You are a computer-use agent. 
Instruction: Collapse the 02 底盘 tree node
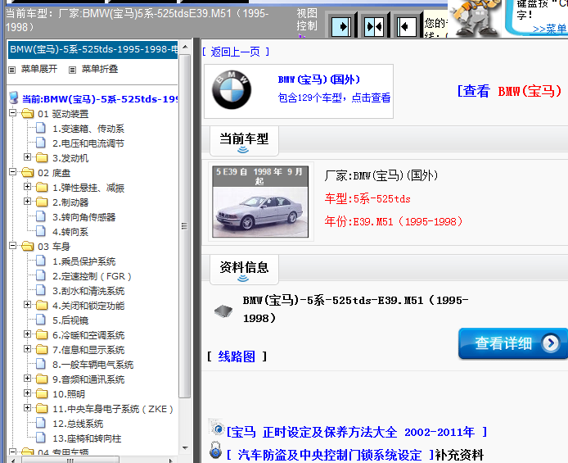point(12,172)
